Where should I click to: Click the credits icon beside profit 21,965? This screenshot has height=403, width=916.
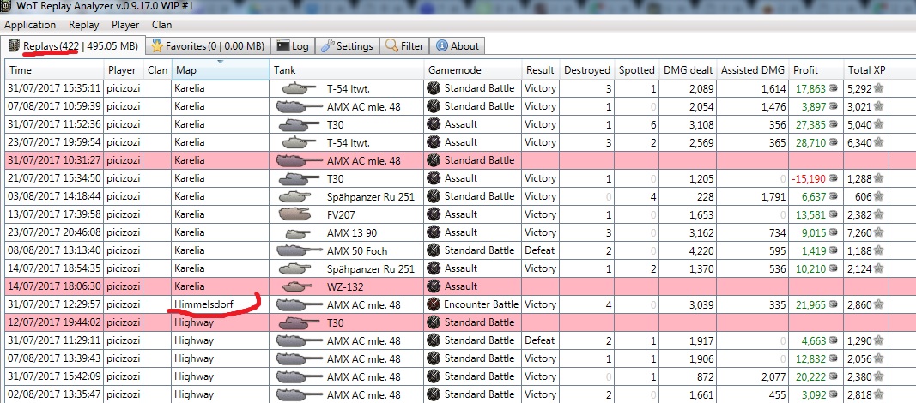[833, 304]
